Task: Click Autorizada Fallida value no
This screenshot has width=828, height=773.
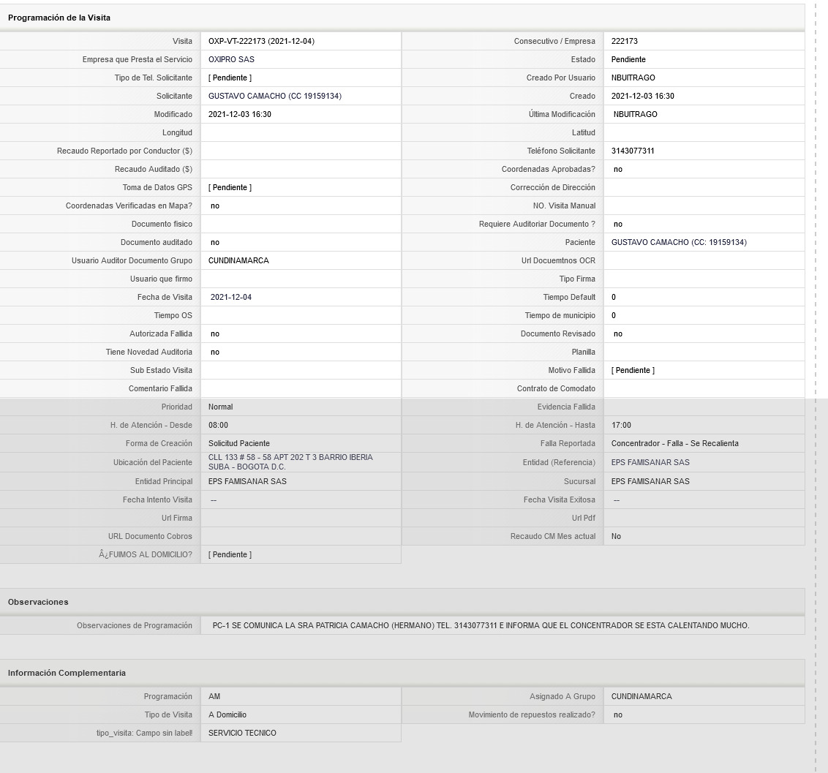Action: click(215, 333)
